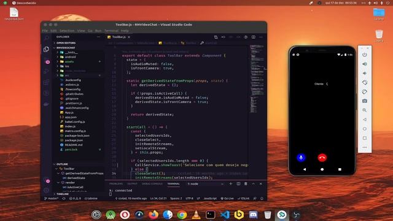Expand the assets folder
393x221 pixels.
click(x=69, y=61)
